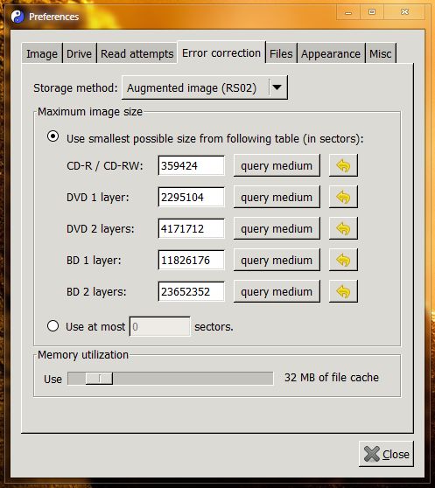Click the DVD 2 layers sectors field

pyautogui.click(x=191, y=228)
